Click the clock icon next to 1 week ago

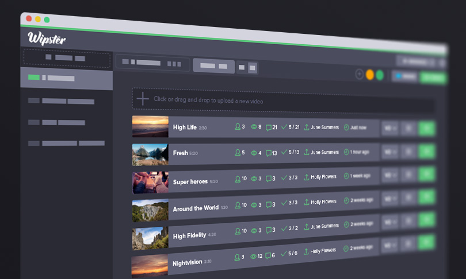pyautogui.click(x=346, y=176)
